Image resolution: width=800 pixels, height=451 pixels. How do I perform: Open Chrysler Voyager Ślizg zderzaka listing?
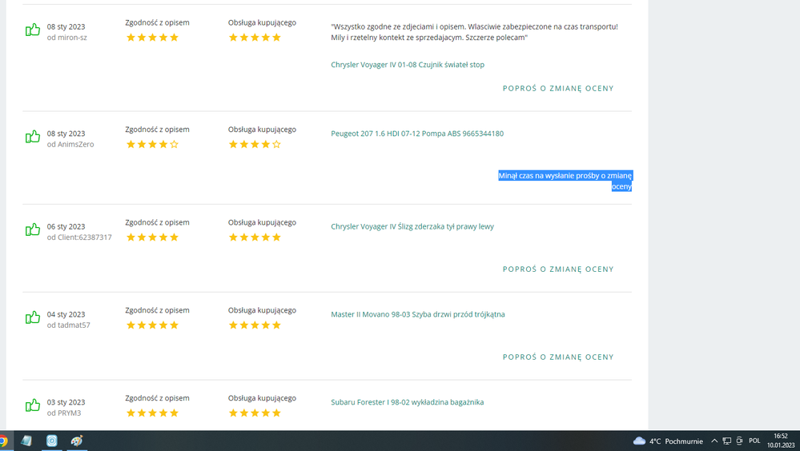pyautogui.click(x=412, y=226)
